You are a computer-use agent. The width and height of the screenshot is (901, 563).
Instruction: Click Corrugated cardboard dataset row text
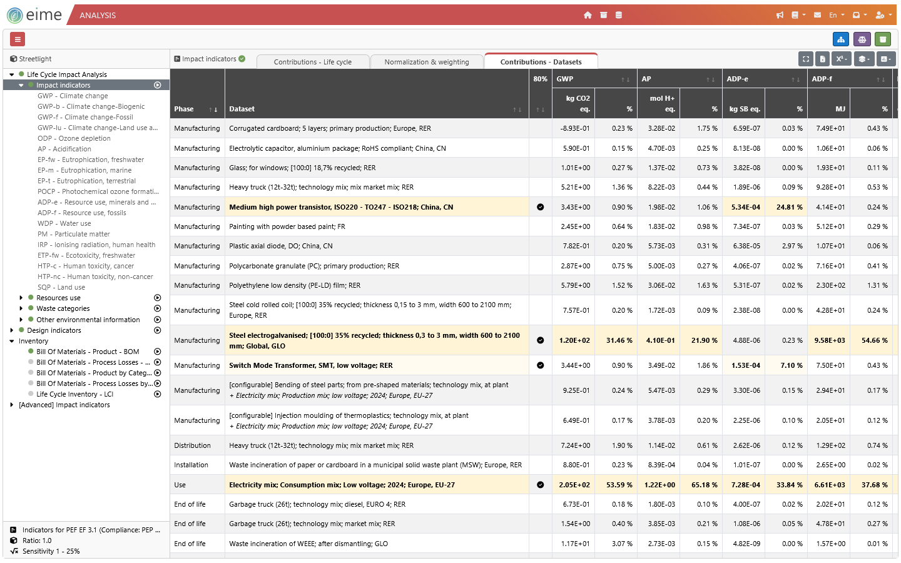click(330, 128)
